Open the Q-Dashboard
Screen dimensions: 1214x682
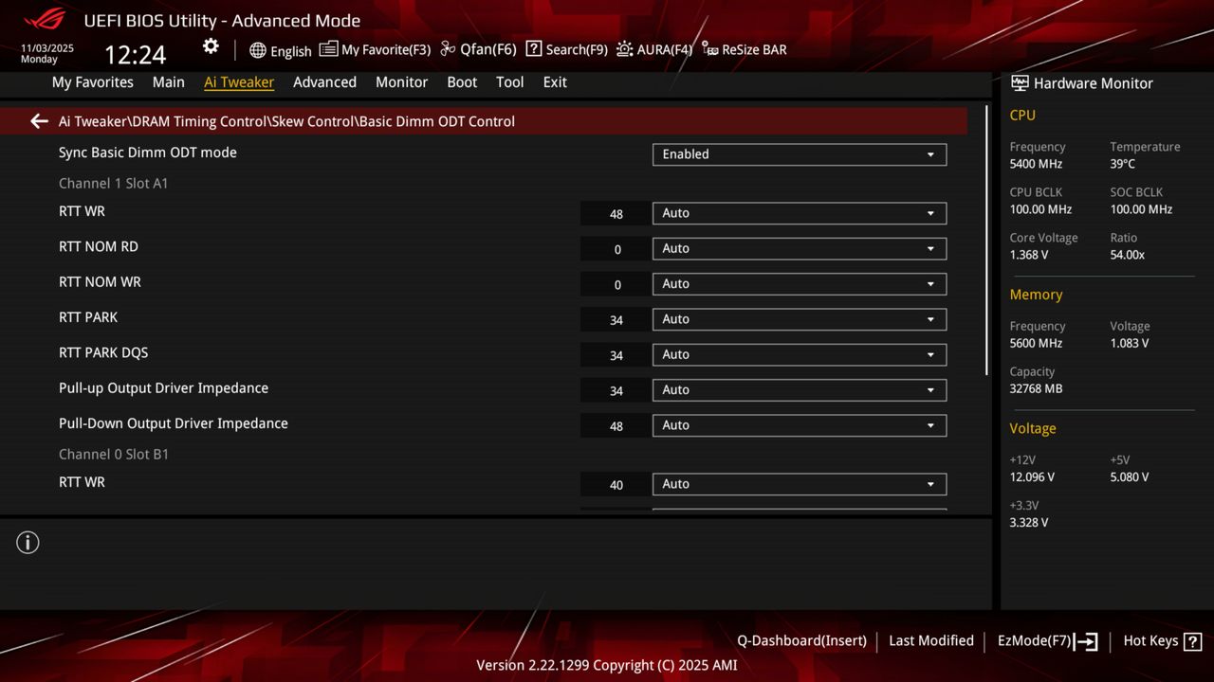click(x=801, y=640)
